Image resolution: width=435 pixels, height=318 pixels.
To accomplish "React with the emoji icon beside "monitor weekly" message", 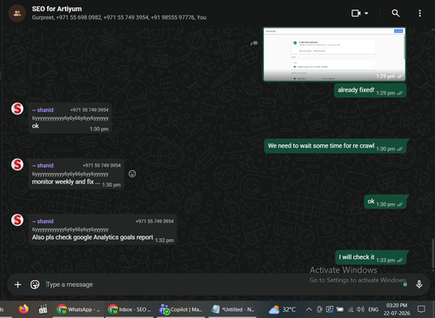I will tap(132, 174).
